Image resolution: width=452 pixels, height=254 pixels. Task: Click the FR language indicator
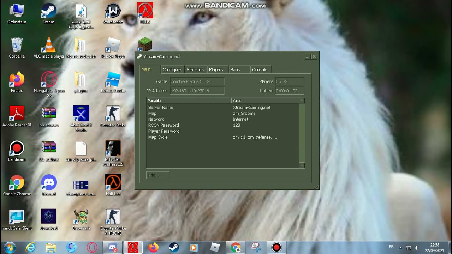point(391,247)
